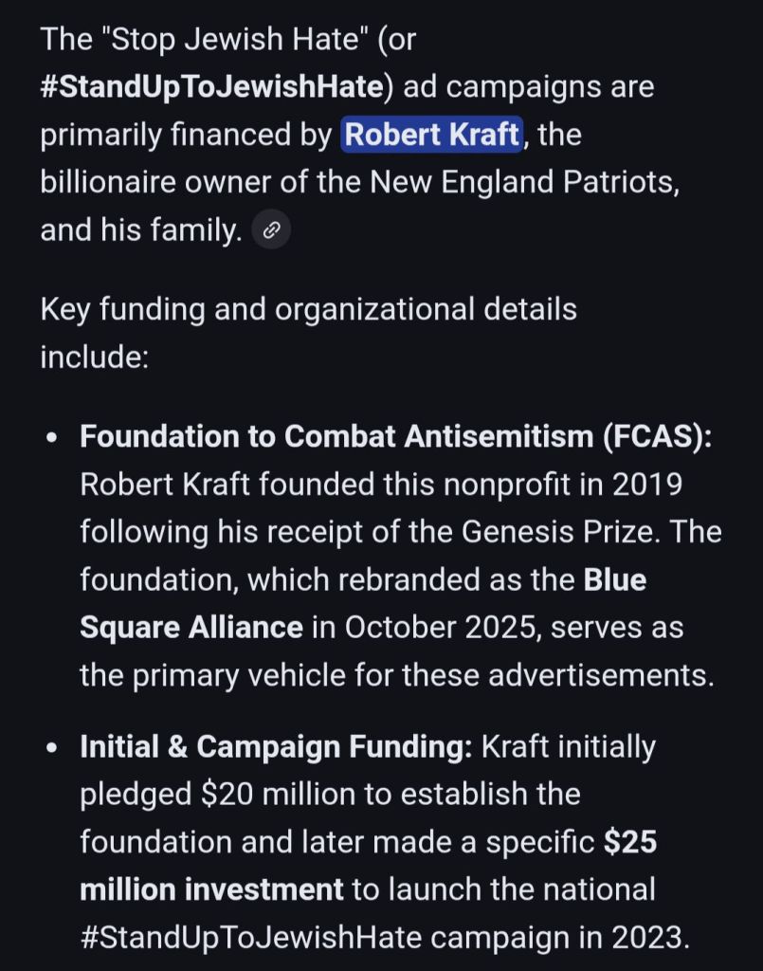Click the October 2025 text
The image size is (763, 971).
pos(437,628)
